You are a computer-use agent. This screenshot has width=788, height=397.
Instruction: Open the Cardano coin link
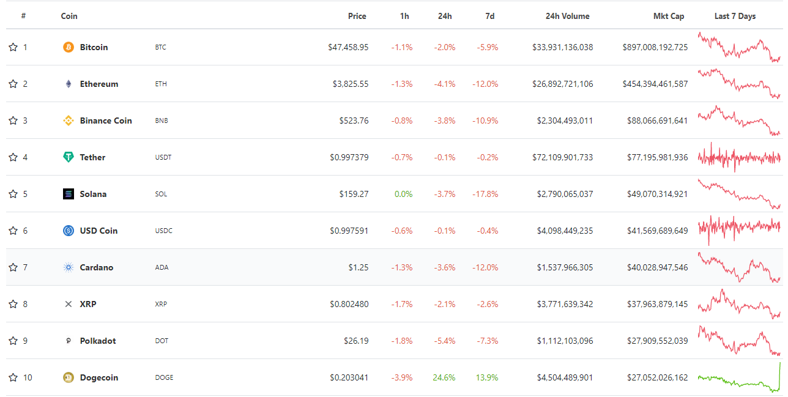tap(97, 267)
